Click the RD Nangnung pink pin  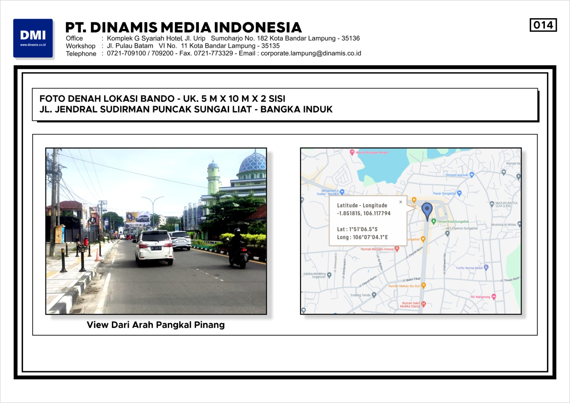(x=493, y=296)
